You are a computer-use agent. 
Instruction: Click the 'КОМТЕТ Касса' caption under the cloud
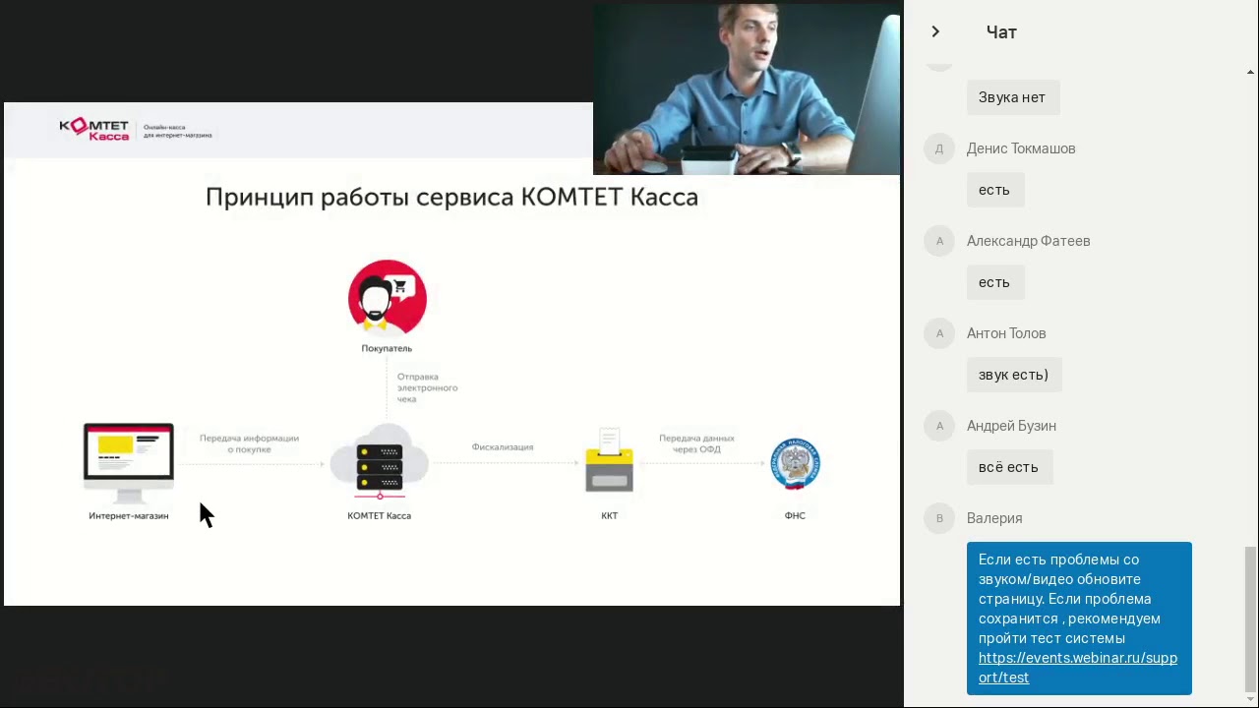379,515
